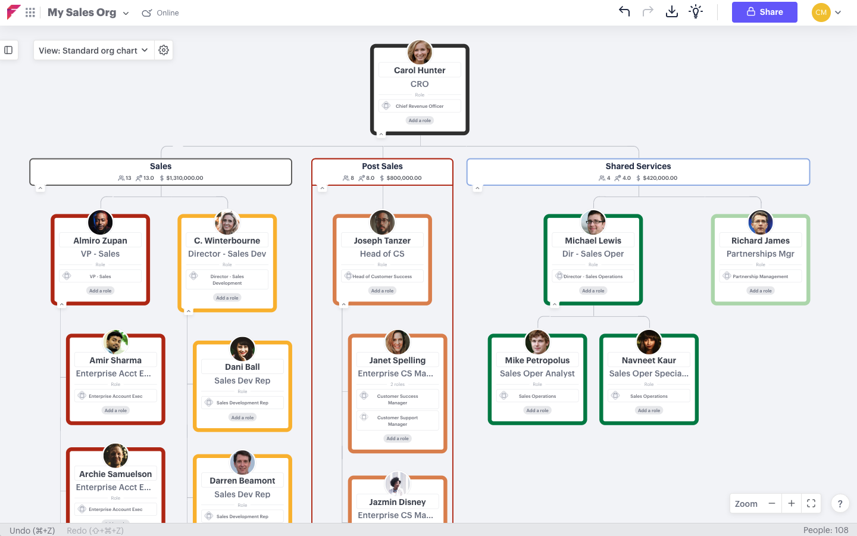Open view settings with the gear icon

164,50
